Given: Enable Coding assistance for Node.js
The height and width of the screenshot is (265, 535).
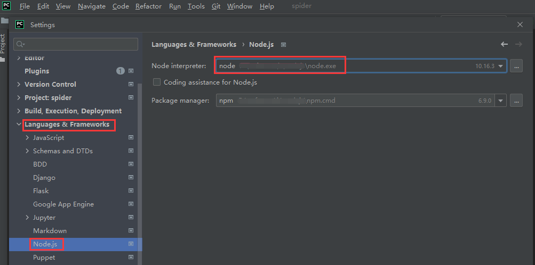Looking at the screenshot, I should [x=157, y=82].
